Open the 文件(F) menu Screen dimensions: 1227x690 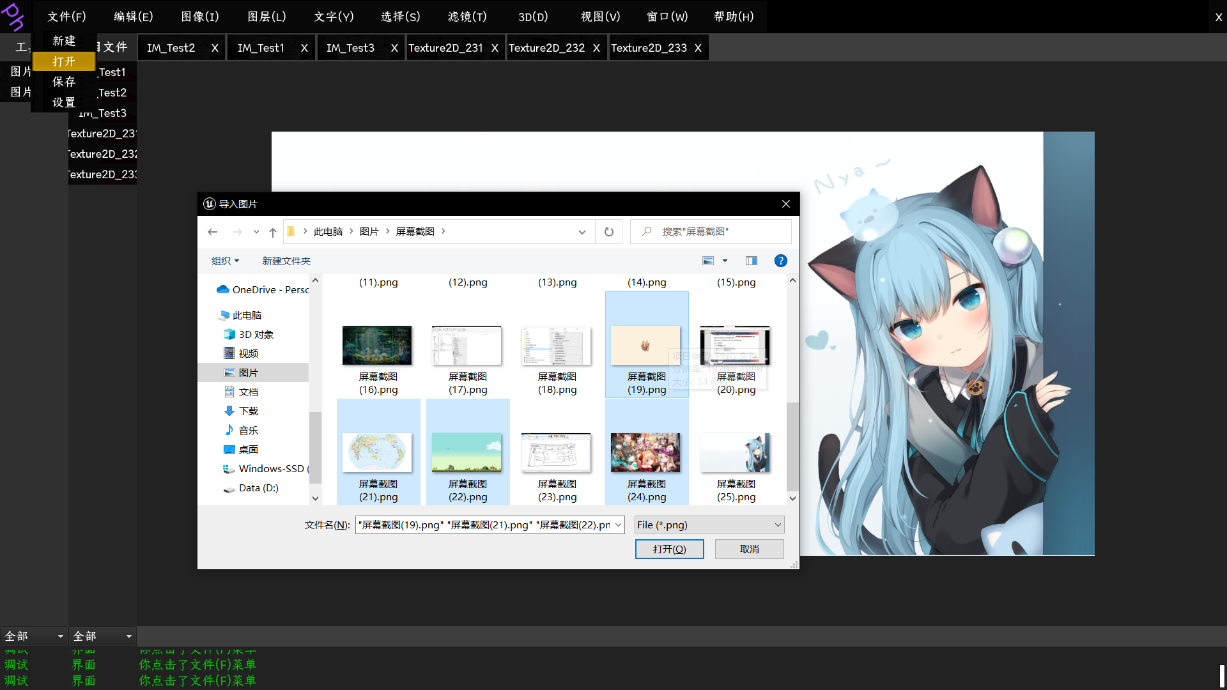tap(66, 17)
